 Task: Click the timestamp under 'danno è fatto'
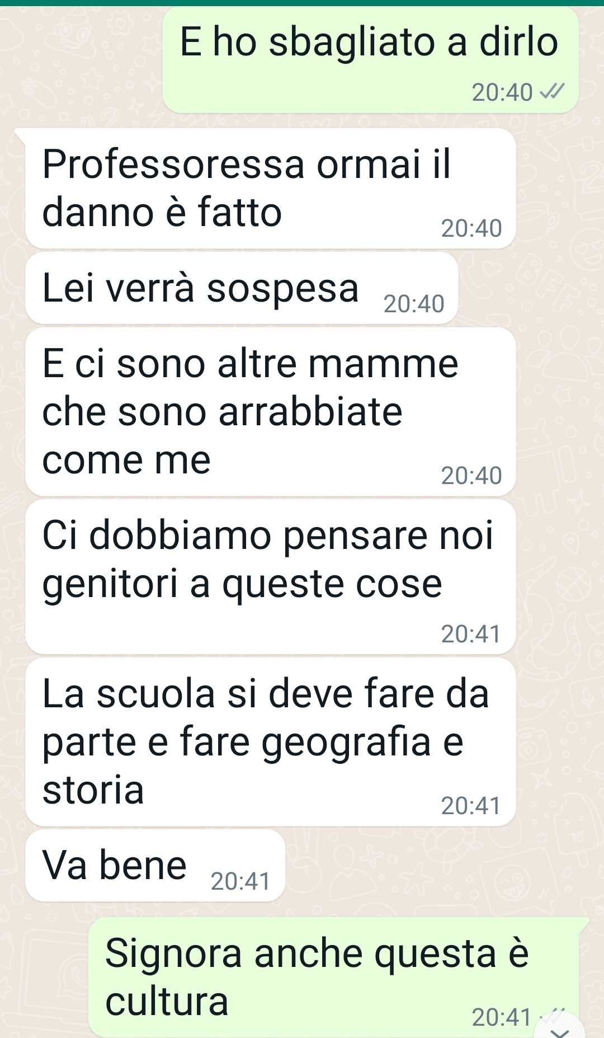pyautogui.click(x=471, y=228)
